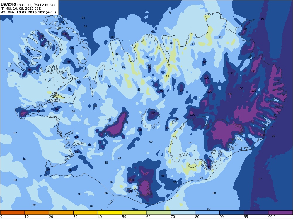The image size is (293, 219).
Task: Click the '58' humidity value on the map
Action: [x=167, y=76]
